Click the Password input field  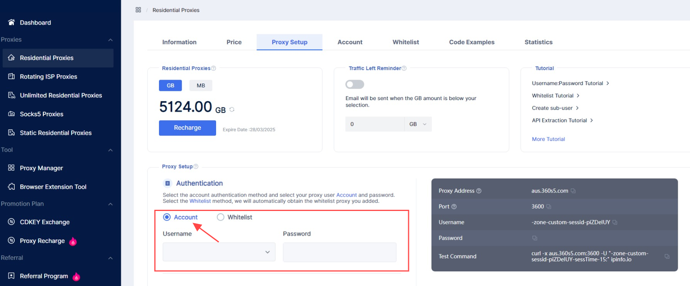[339, 252]
